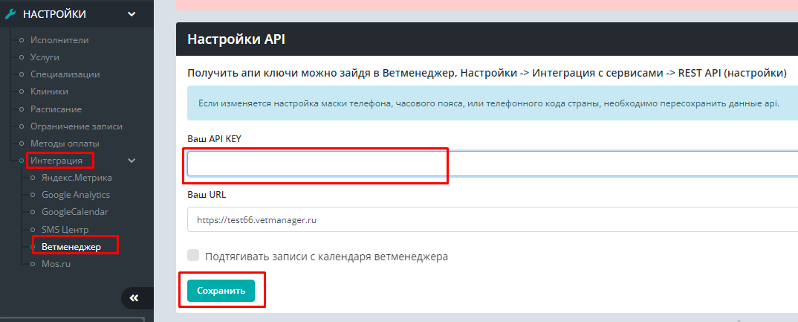Select the Интеграция menu item
Viewport: 798px width, 322px height.
[56, 161]
